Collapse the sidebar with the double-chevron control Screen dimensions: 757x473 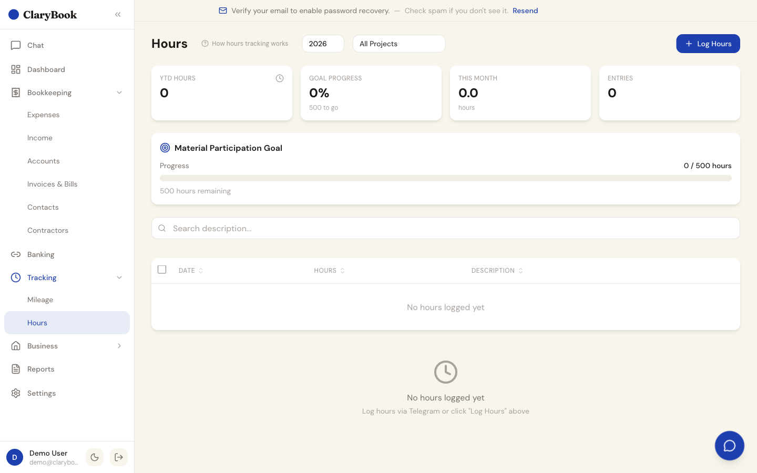(x=118, y=14)
